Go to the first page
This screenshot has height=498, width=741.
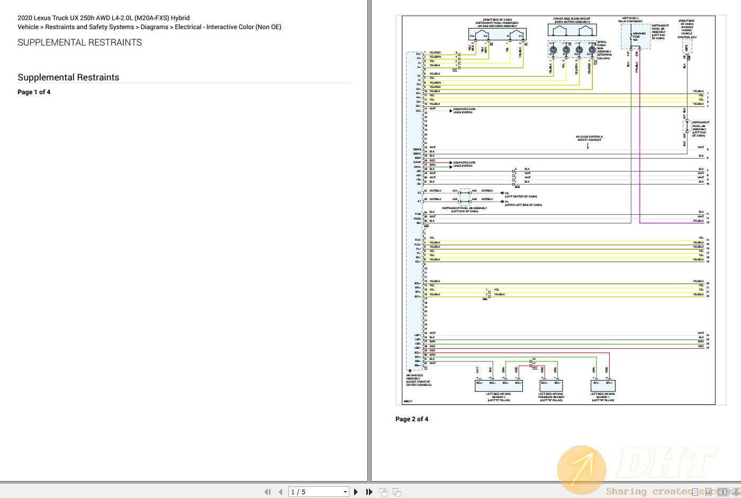point(267,492)
